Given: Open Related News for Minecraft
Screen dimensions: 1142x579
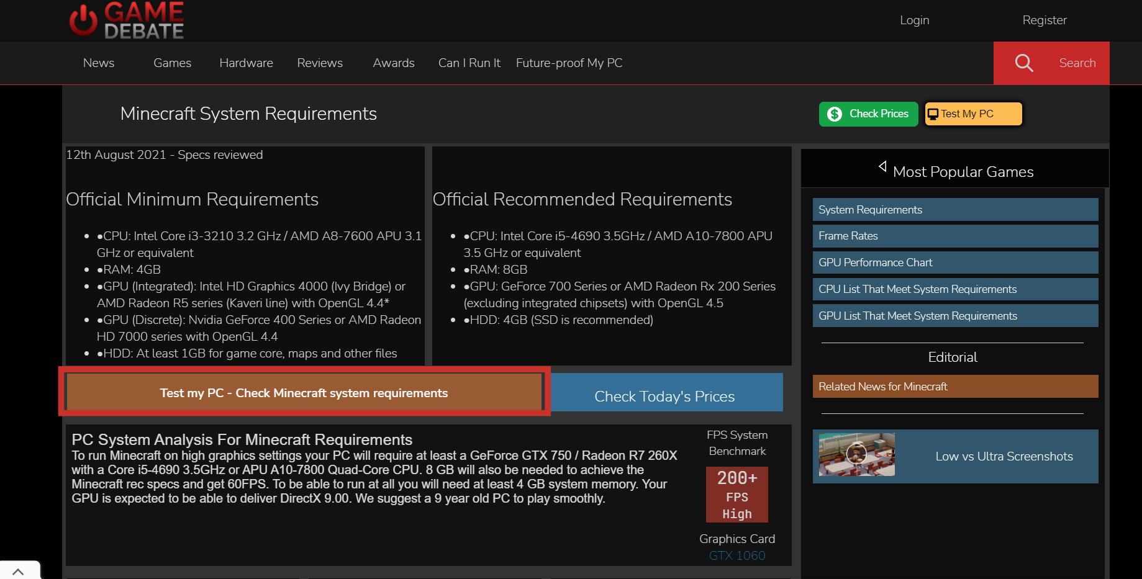Looking at the screenshot, I should tap(955, 387).
